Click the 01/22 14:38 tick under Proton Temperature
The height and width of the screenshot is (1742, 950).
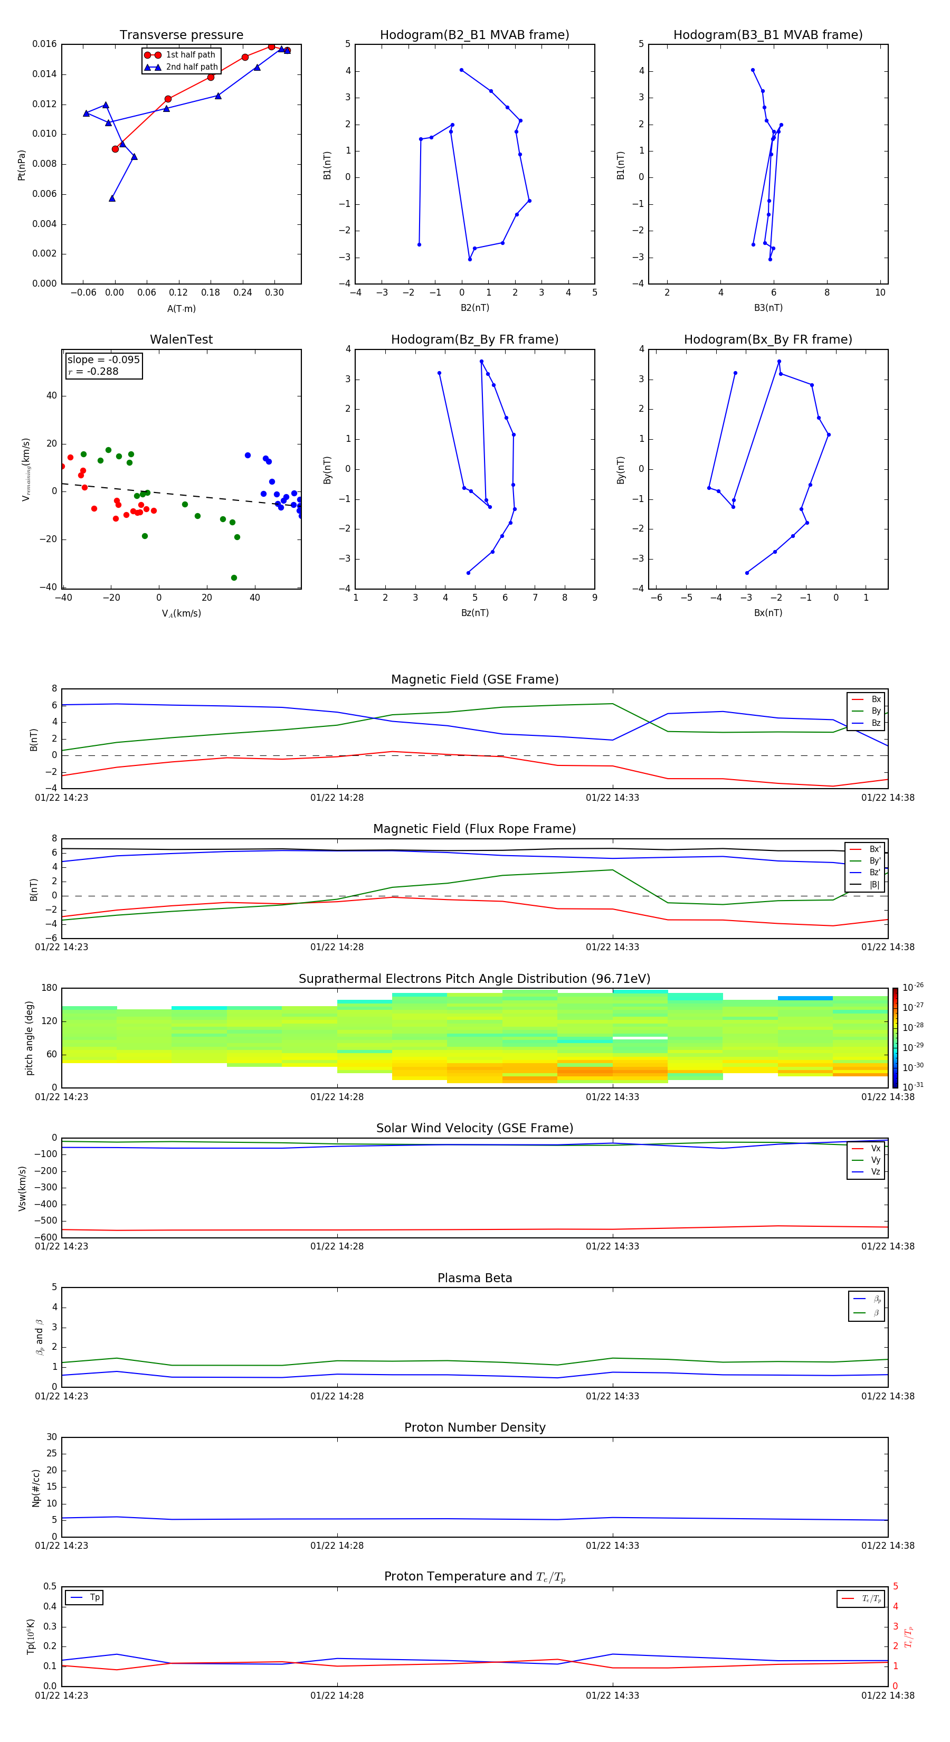(x=887, y=1696)
